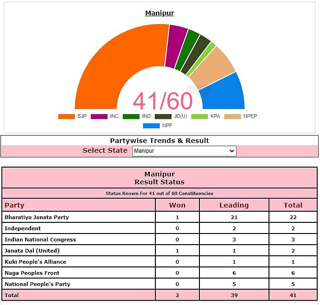
Task: Click the Leading column header
Action: pyautogui.click(x=234, y=205)
